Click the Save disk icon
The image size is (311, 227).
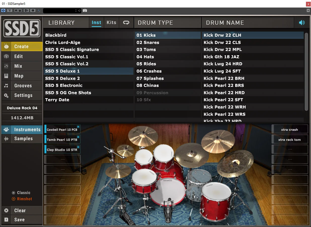point(6,219)
